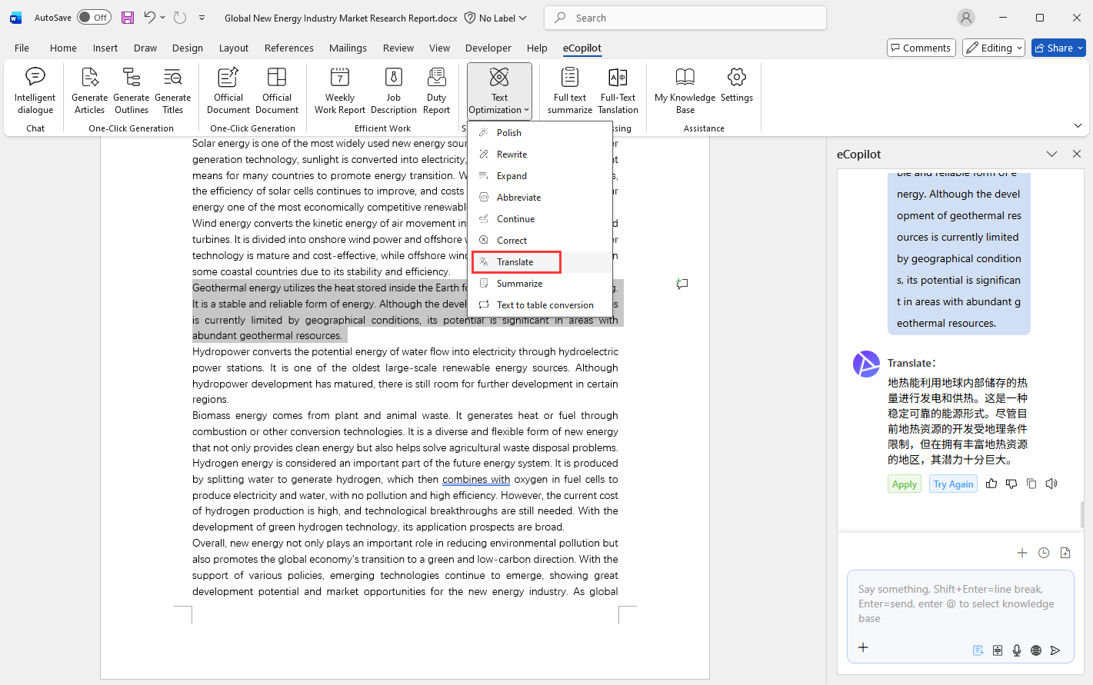Copy the translated text
1093x685 pixels.
(1031, 484)
